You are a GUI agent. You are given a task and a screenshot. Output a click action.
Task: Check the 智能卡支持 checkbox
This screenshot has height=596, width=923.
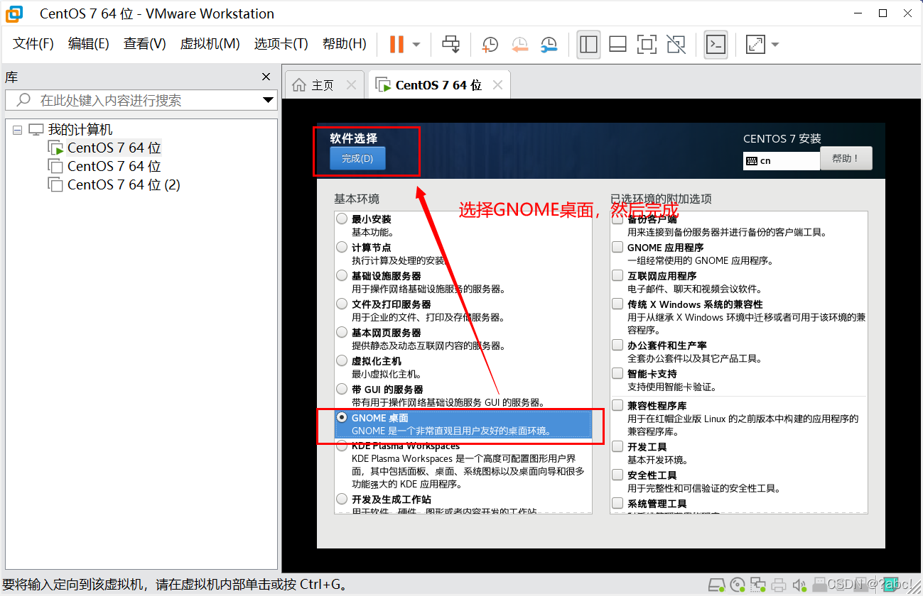[x=617, y=374]
